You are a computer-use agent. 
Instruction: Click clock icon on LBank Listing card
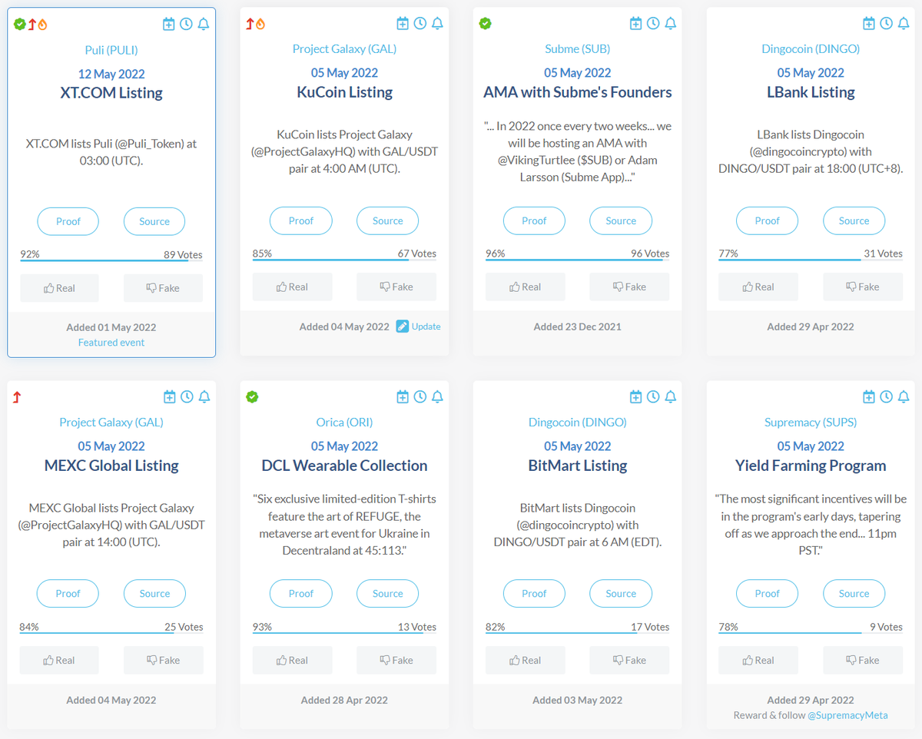point(886,24)
